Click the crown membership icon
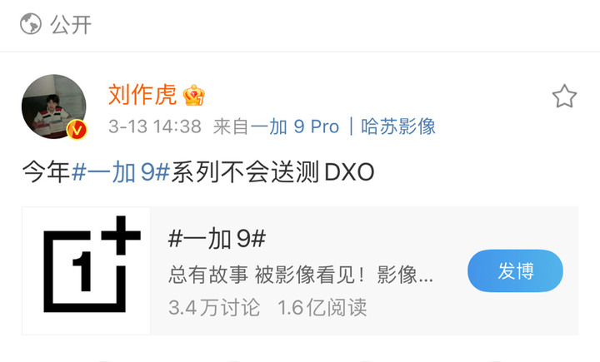 tap(193, 95)
